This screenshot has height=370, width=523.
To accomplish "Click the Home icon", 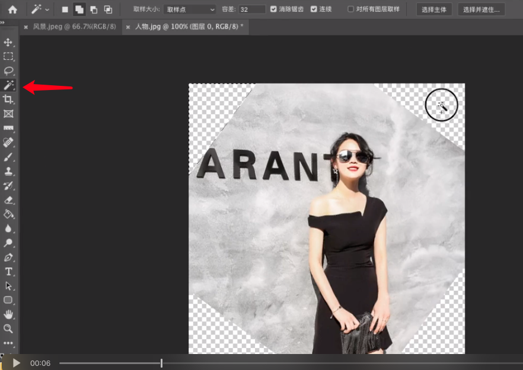I will (12, 9).
